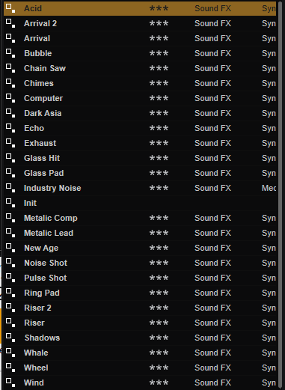Image resolution: width=285 pixels, height=390 pixels.
Task: Select the Computer preset entry
Action: click(43, 98)
